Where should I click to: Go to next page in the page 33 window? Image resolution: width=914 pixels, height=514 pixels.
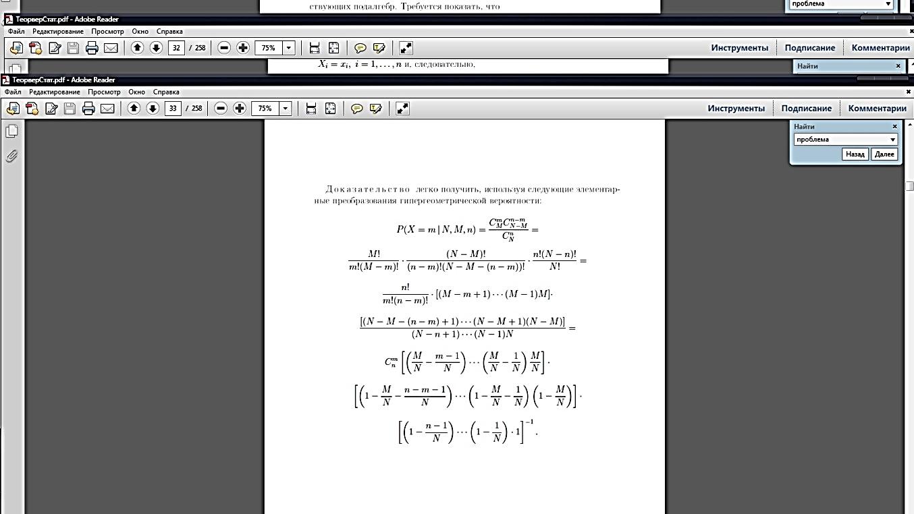(153, 108)
